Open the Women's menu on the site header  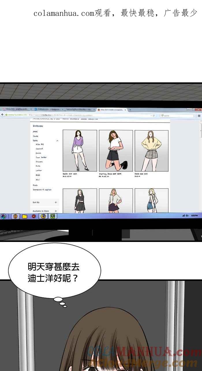coord(74,119)
